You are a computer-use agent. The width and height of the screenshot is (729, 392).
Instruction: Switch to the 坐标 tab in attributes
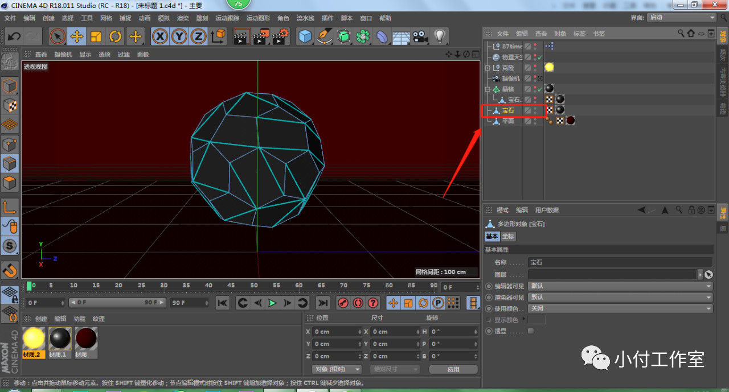508,236
